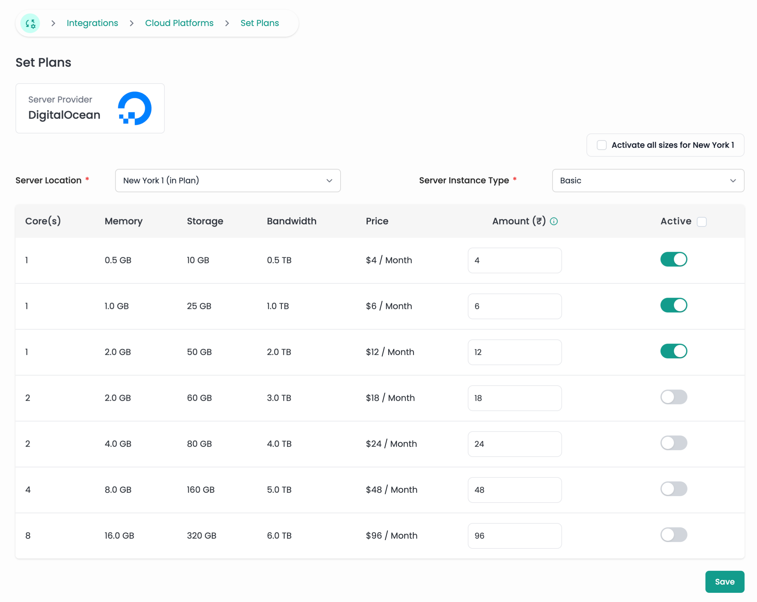Screen dimensions: 757x602
Task: Disable the $4 / Month plan toggle
Action: [x=673, y=260]
